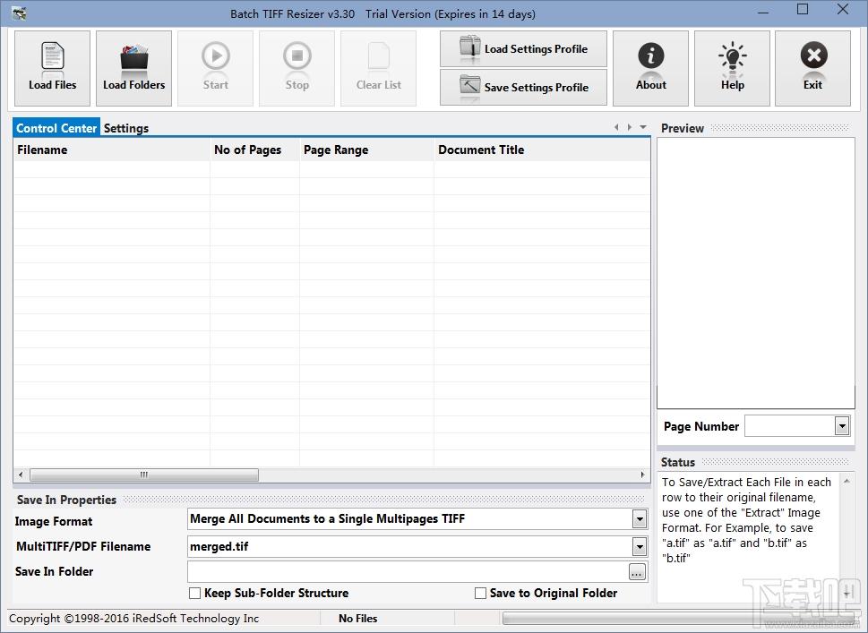Viewport: 868px width, 633px height.
Task: Click the Exit icon button
Action: pyautogui.click(x=812, y=68)
